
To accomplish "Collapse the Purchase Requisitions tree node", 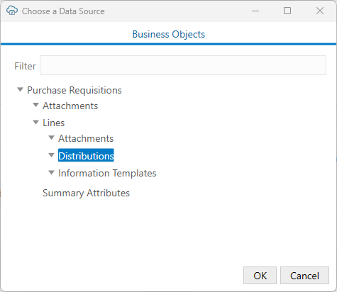I will tap(21, 89).
